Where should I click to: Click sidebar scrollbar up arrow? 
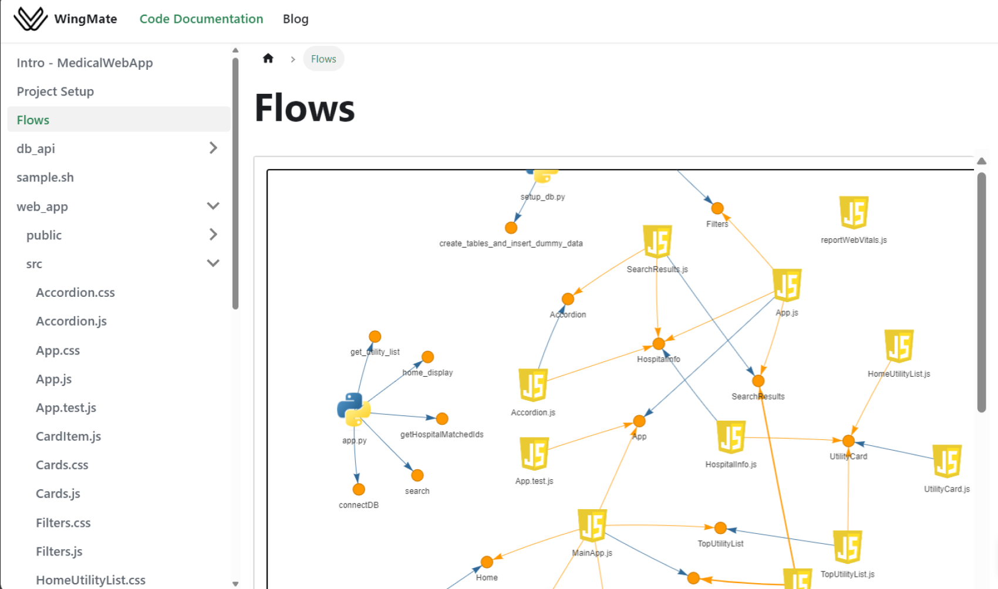point(235,50)
